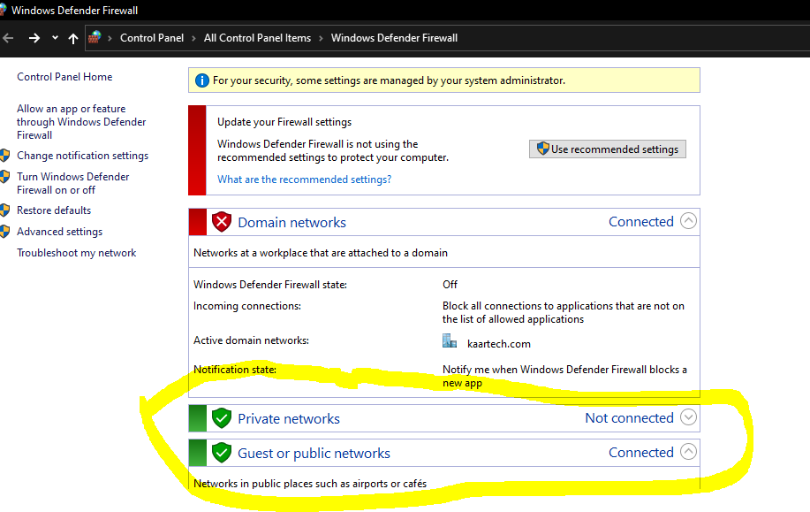Go back using the back arrow

8,38
